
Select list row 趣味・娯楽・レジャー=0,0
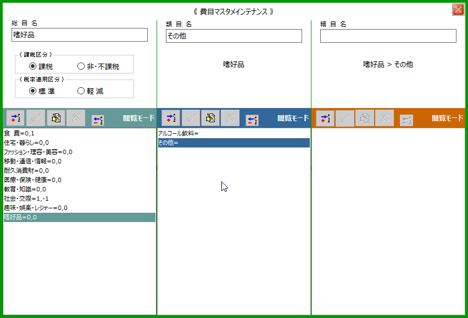(x=80, y=208)
